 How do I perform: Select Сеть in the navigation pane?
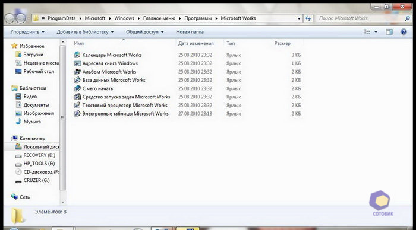point(24,197)
